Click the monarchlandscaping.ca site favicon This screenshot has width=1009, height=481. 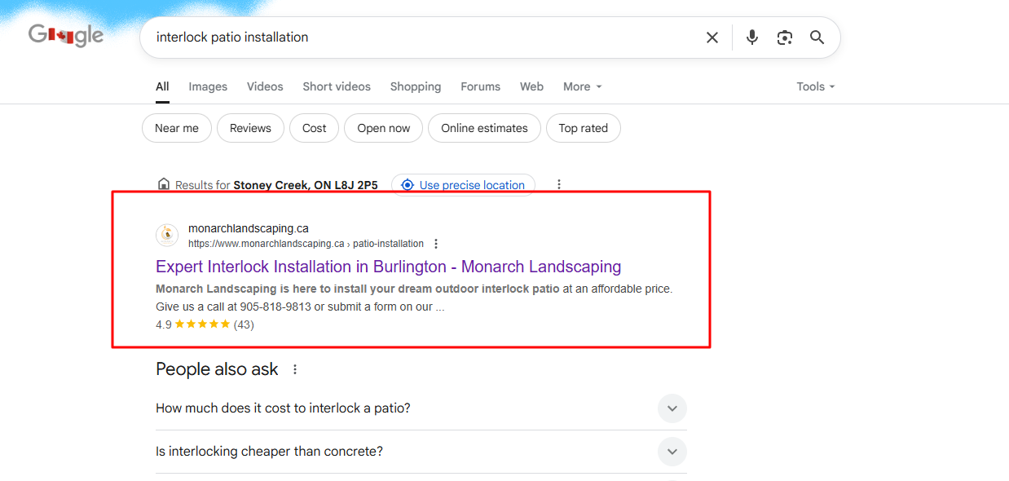tap(167, 236)
